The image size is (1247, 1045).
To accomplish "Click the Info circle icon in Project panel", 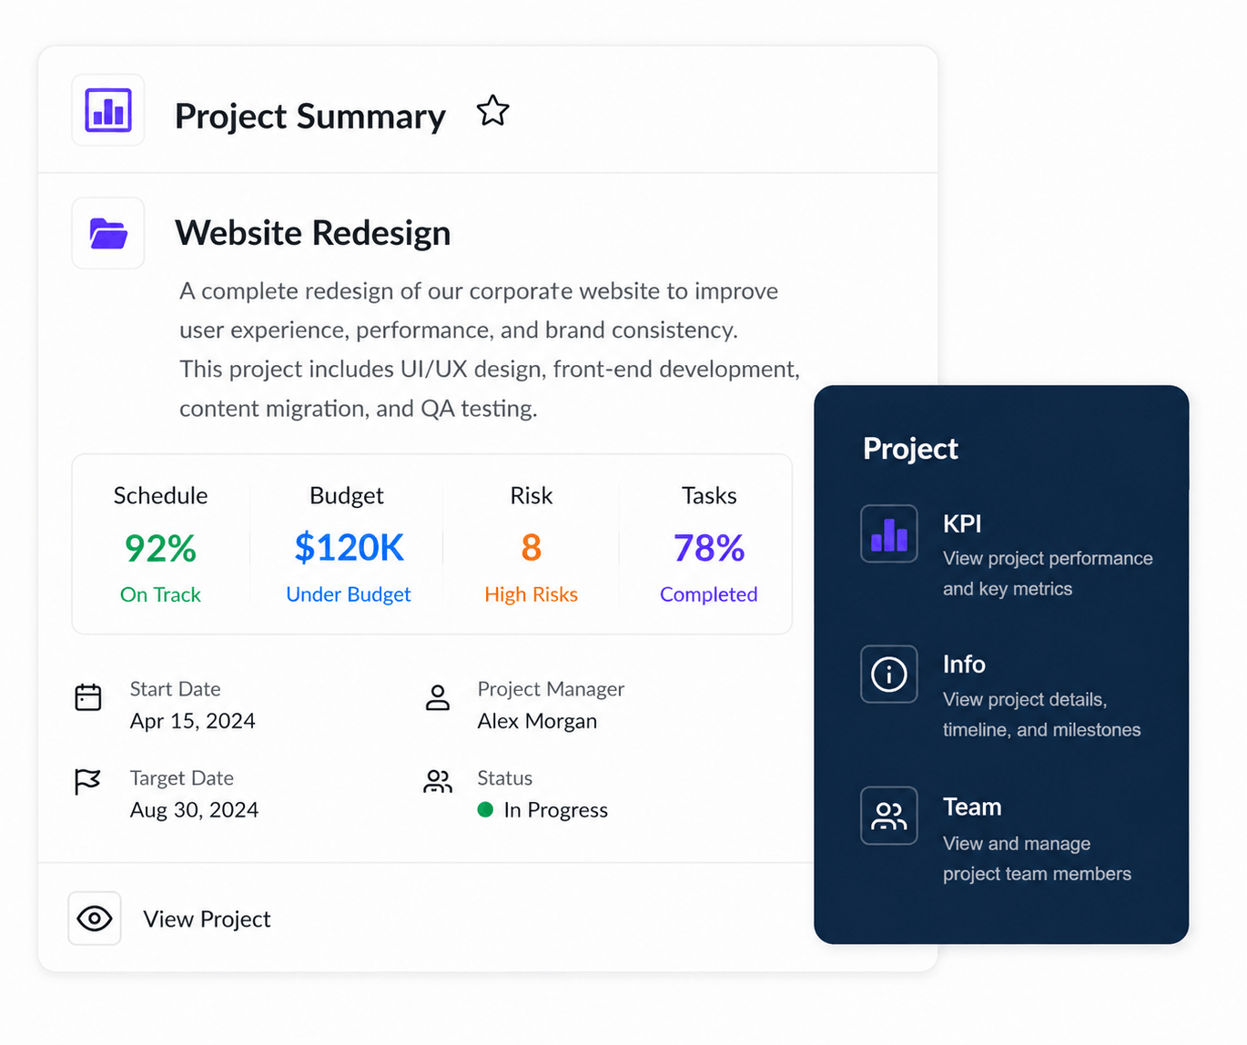I will click(889, 675).
